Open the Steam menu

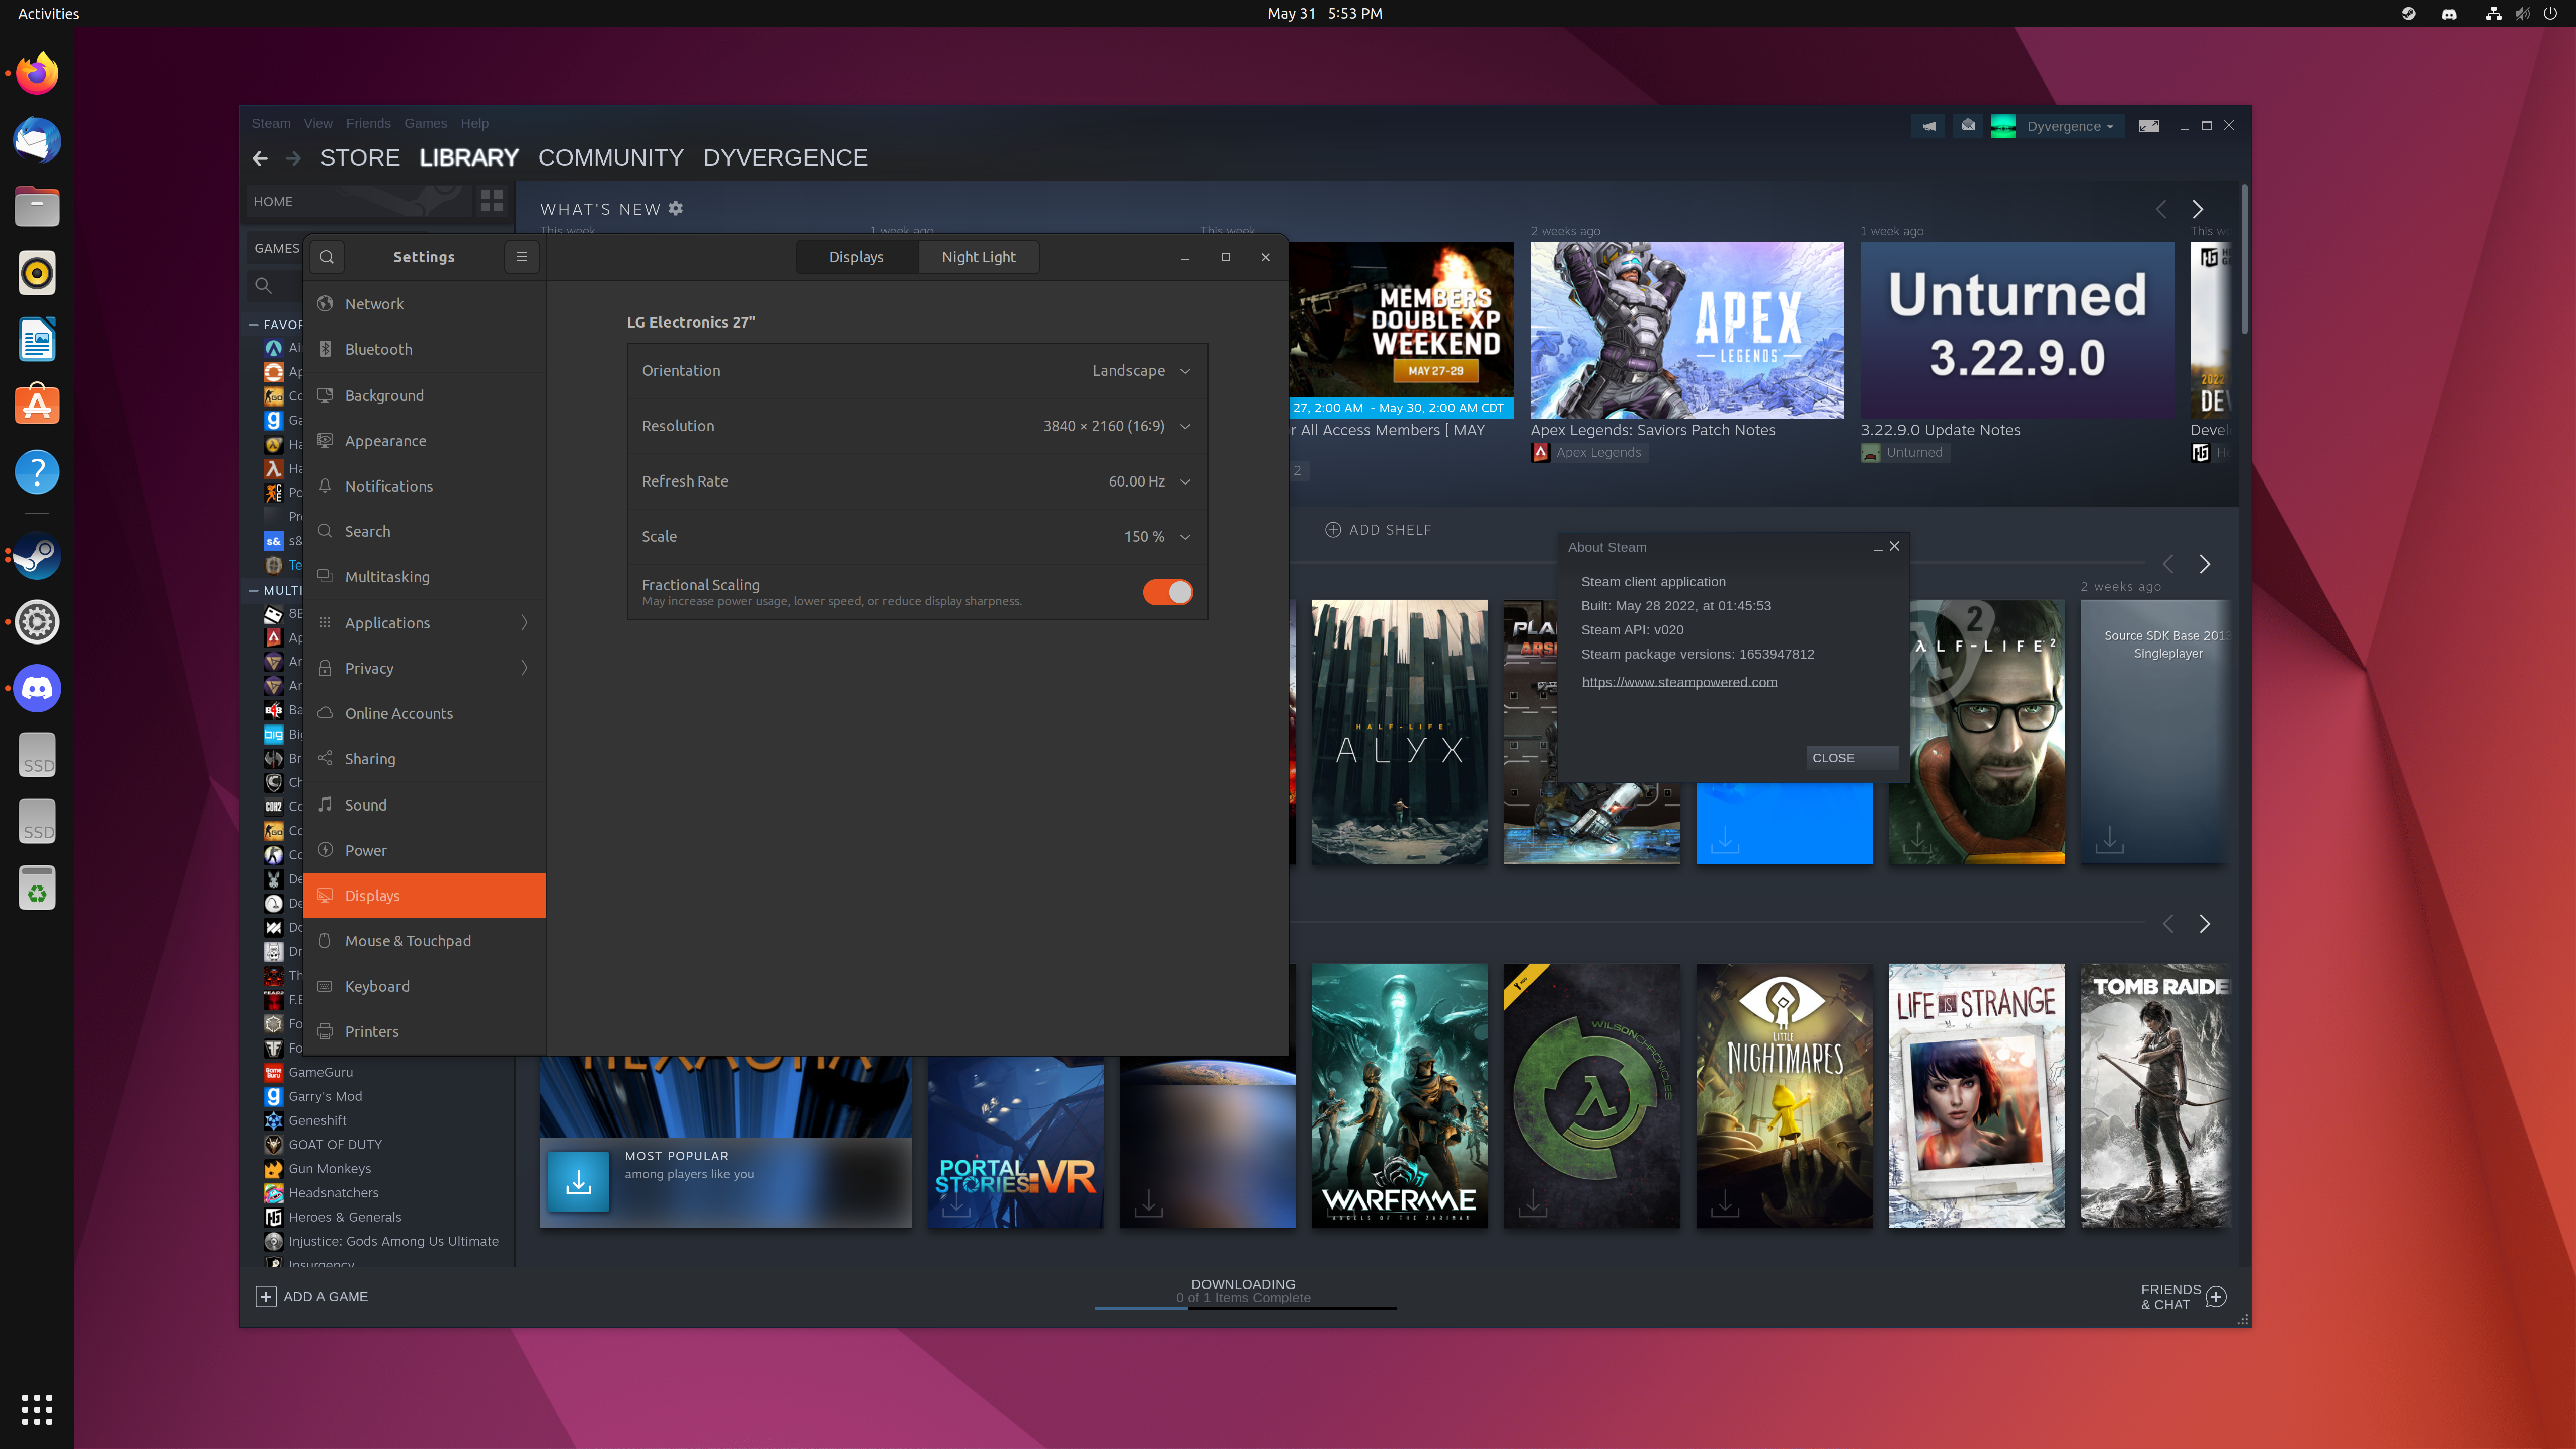click(x=271, y=124)
